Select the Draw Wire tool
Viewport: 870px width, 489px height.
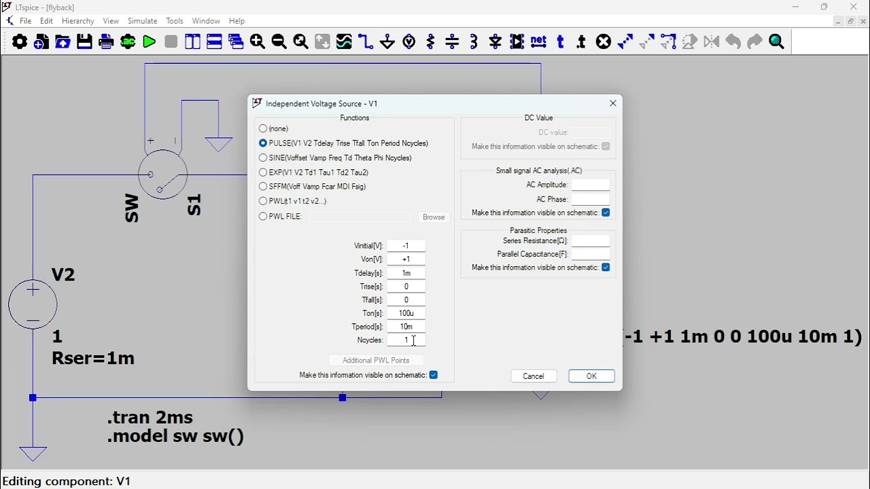click(366, 42)
